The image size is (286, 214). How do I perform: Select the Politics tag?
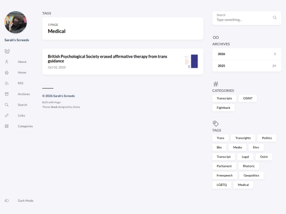coord(267,138)
